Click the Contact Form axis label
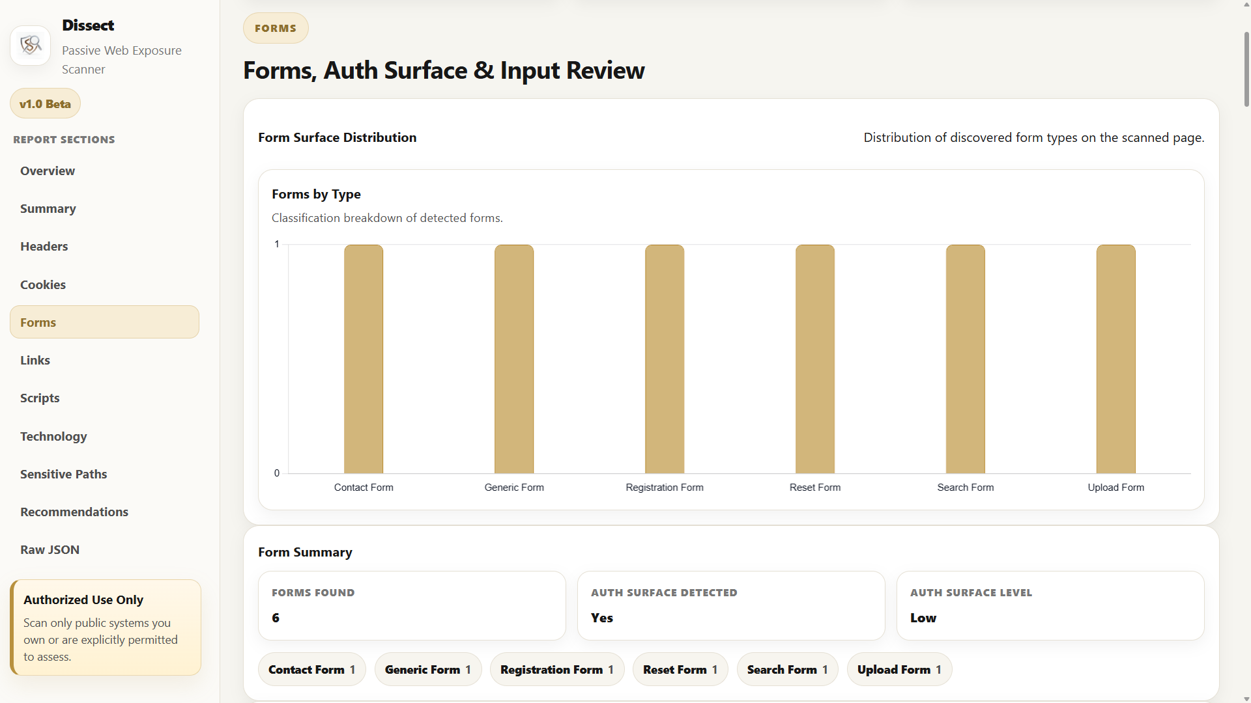 tap(364, 488)
